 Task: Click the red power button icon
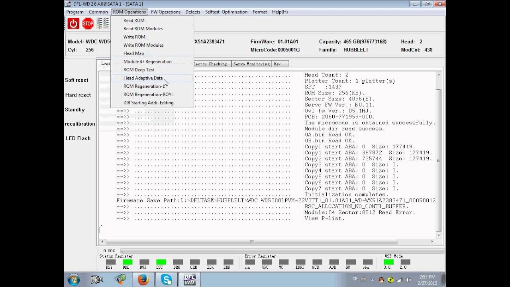[x=73, y=24]
